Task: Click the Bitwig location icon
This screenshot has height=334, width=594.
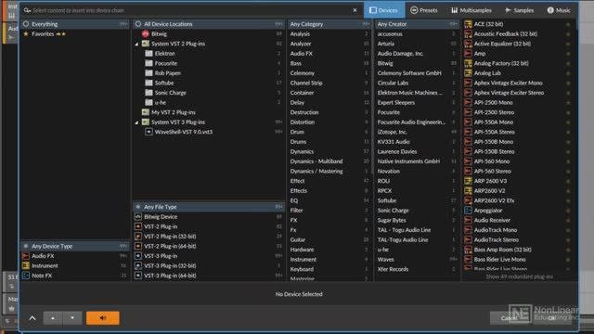Action: pos(146,33)
